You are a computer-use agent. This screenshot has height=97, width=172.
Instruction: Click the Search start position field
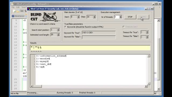54,30
